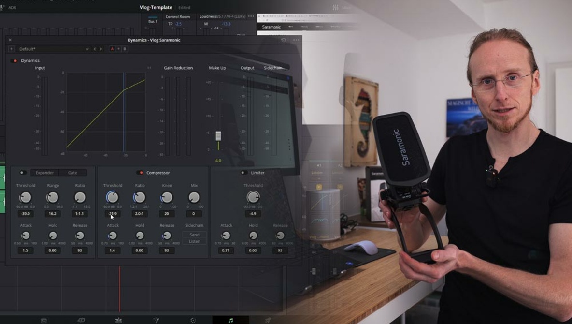Open the Media page icon in bottom bar
Screen dimensions: 572x324
click(x=44, y=320)
